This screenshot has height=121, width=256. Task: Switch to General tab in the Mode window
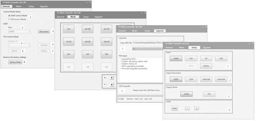point(60,17)
